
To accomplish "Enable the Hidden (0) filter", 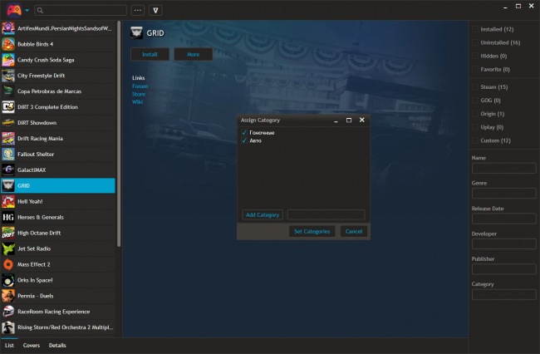I will pos(475,56).
